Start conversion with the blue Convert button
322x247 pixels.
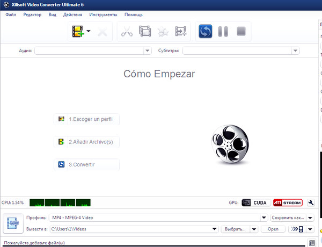pos(206,31)
